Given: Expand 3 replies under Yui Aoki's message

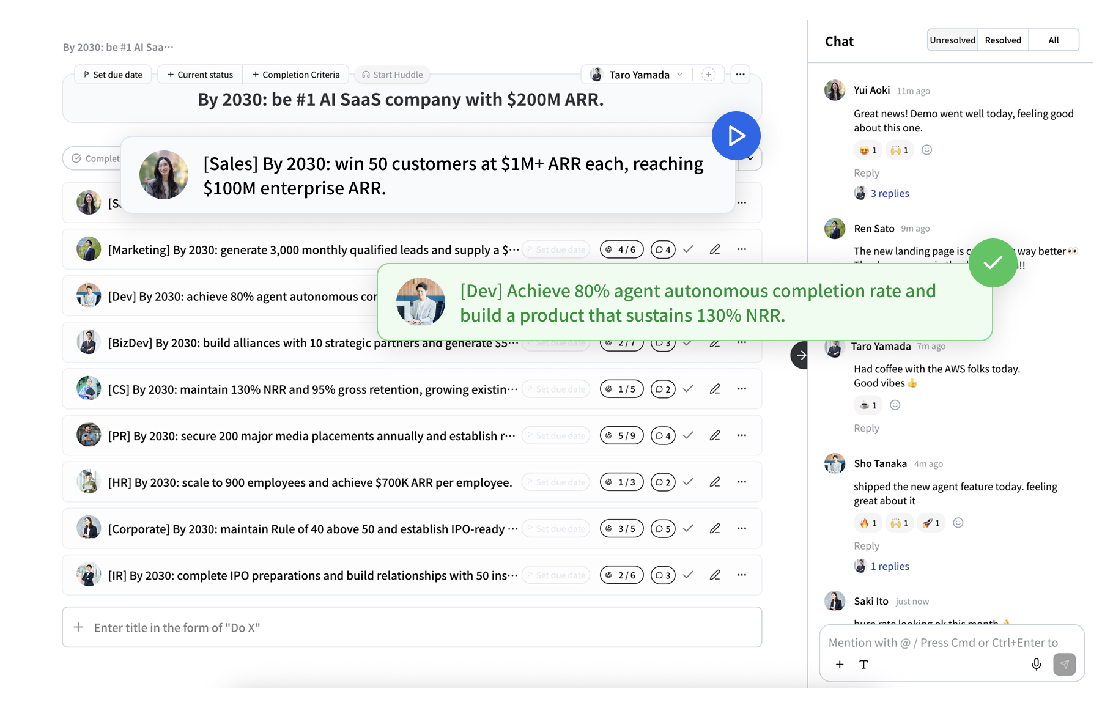Looking at the screenshot, I should [x=889, y=193].
